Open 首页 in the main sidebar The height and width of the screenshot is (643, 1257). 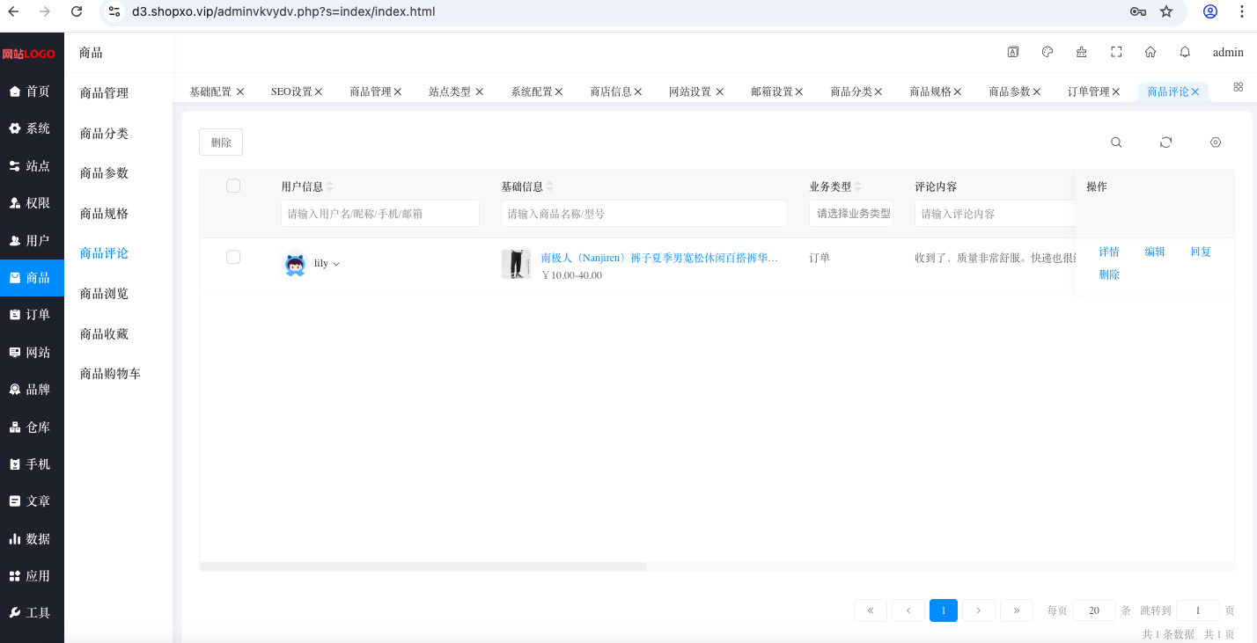click(32, 91)
